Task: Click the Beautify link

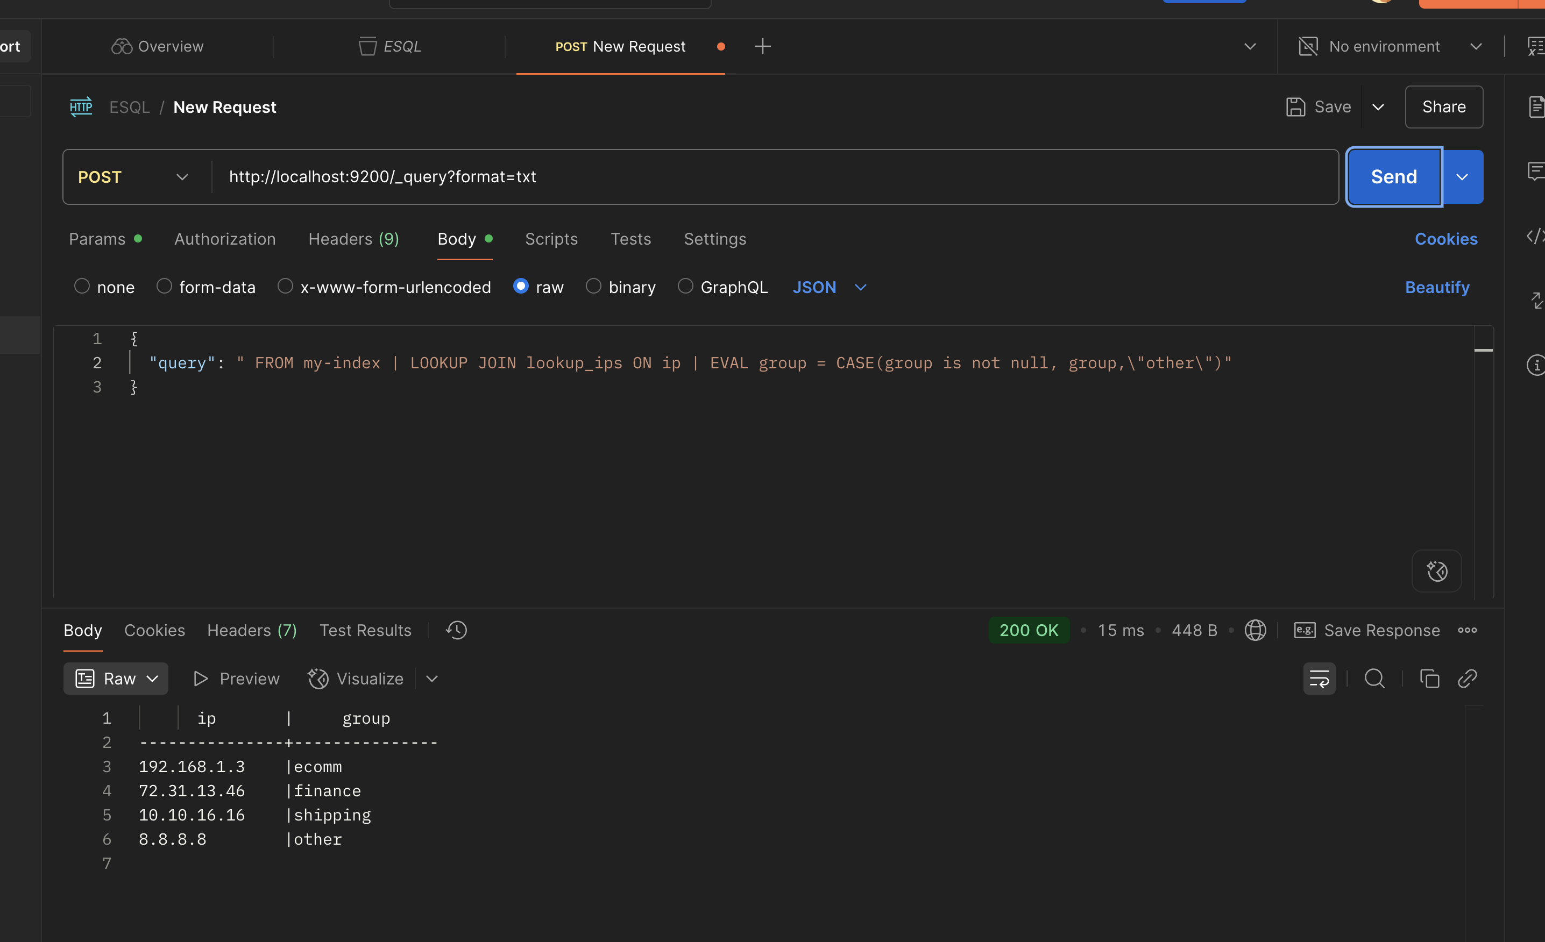Action: (1436, 287)
